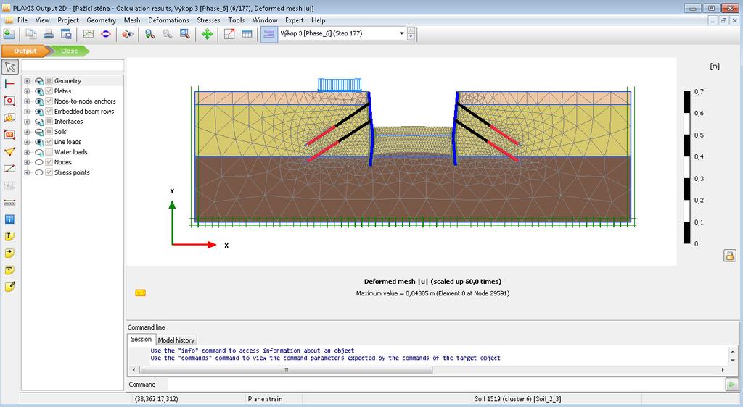Click the print icon in toolbar

point(49,34)
